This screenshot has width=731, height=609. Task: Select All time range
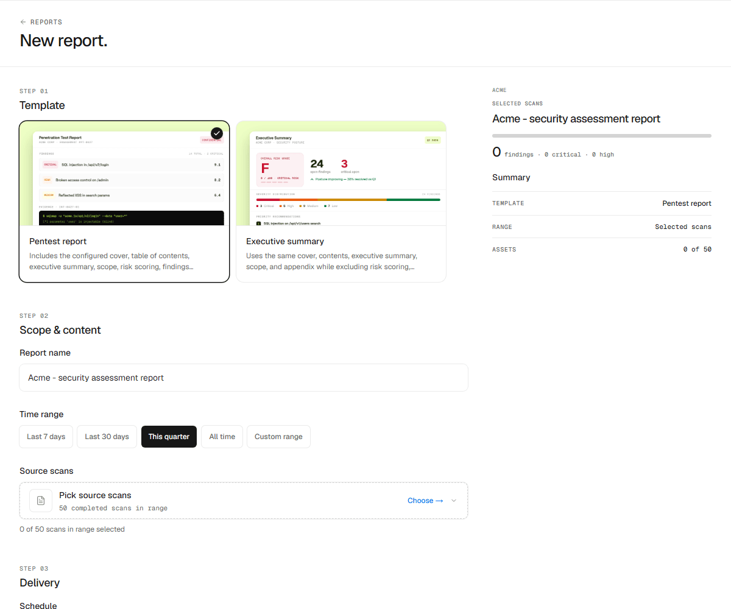[222, 437]
